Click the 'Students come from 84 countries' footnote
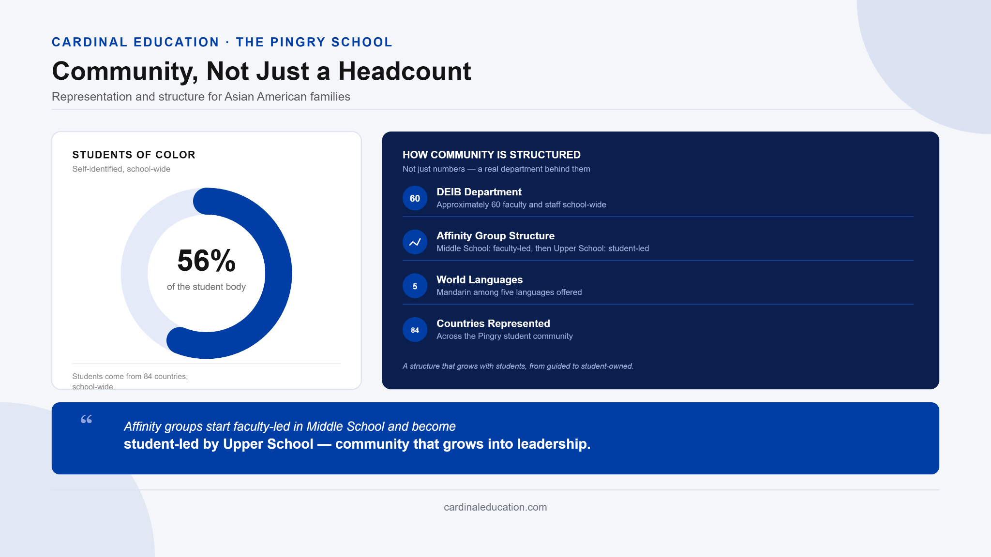Viewport: 991px width, 557px height. [130, 381]
